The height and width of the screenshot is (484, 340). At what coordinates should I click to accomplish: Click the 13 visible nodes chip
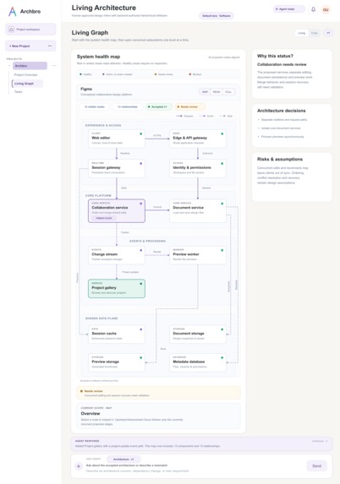(95, 106)
